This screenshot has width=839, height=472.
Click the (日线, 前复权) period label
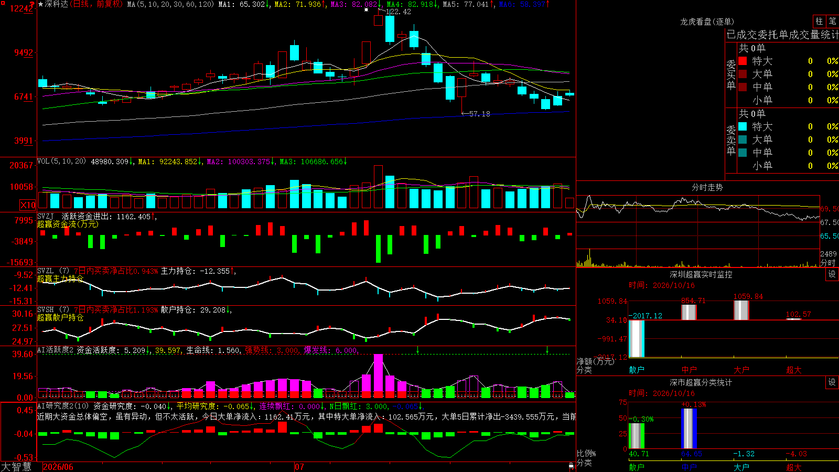coord(96,4)
